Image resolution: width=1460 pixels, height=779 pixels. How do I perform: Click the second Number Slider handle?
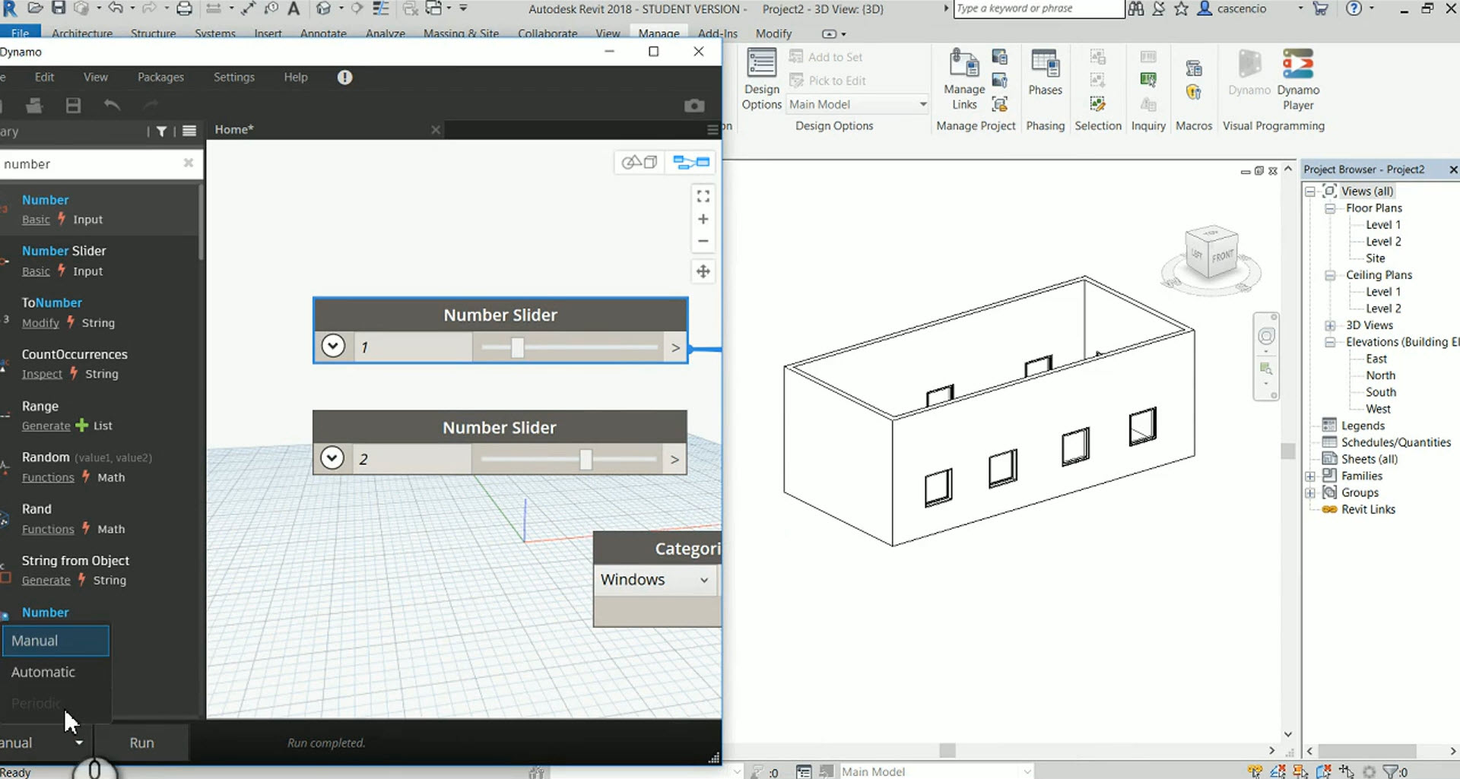pyautogui.click(x=586, y=459)
